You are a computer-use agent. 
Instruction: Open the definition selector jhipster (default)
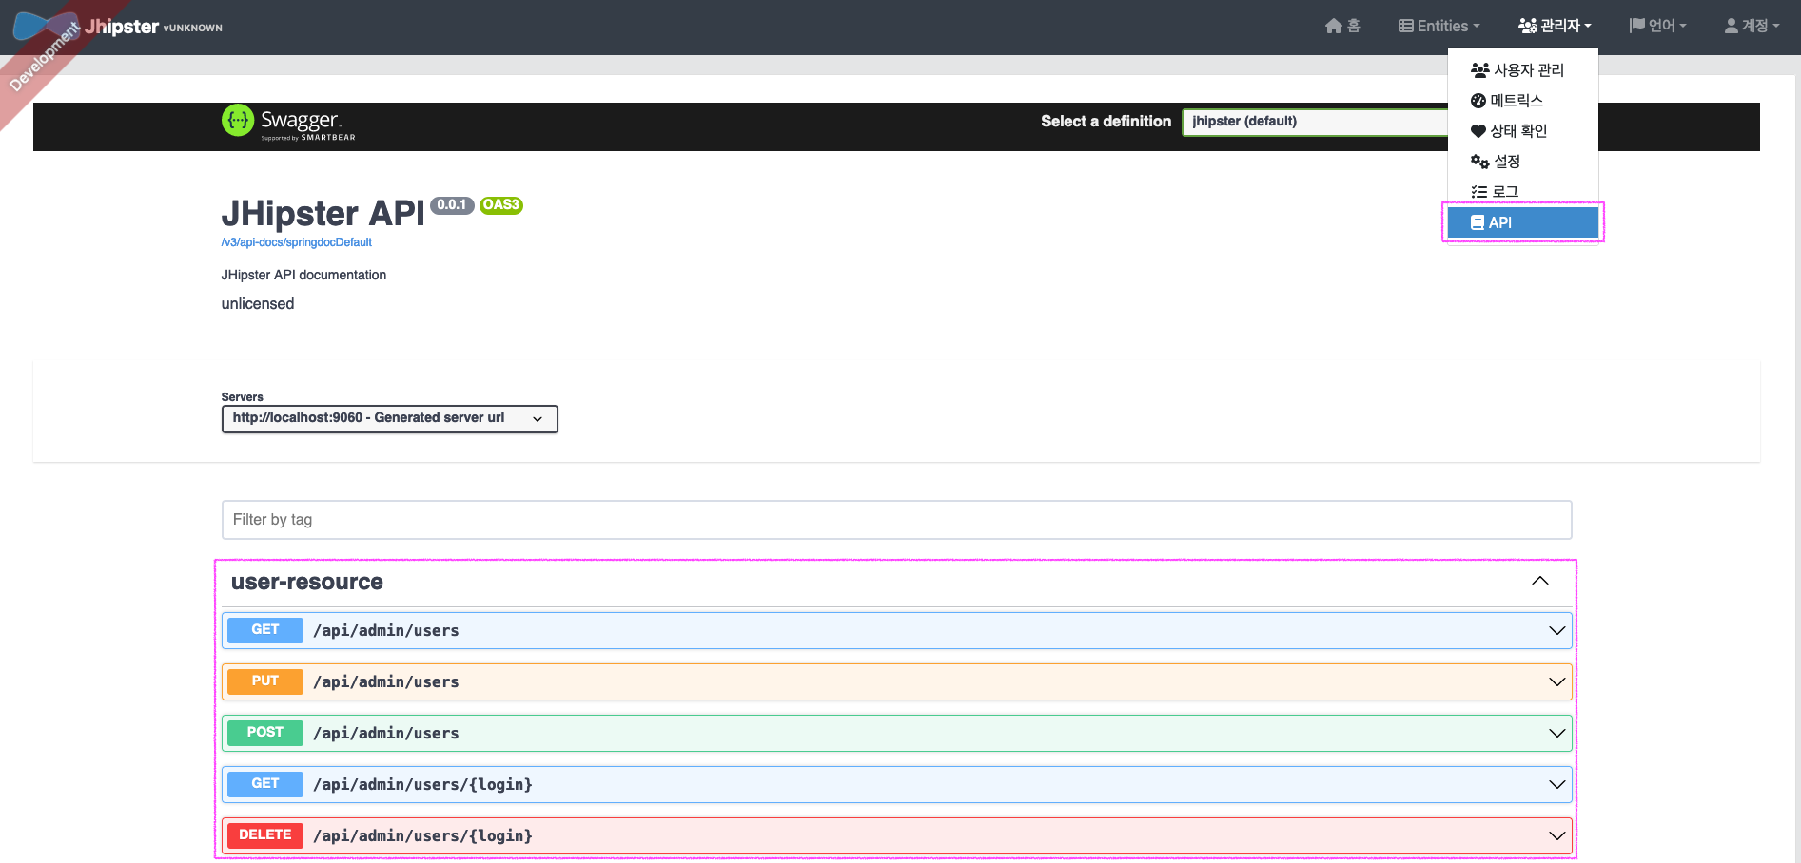point(1316,122)
